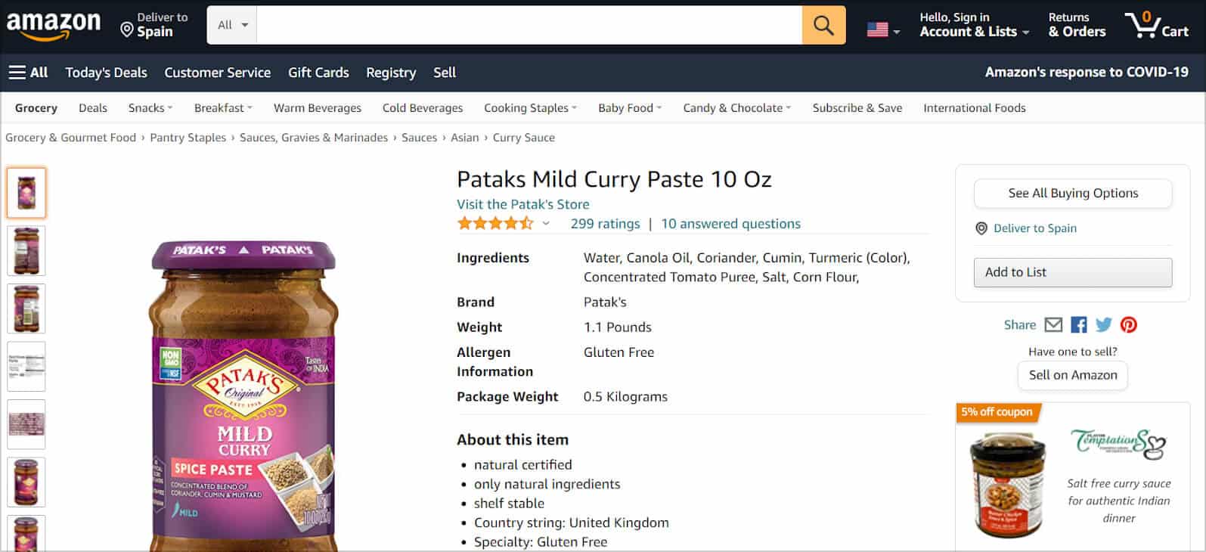Select the second product thumbnail
Screen dimensions: 1206x552
coord(26,250)
